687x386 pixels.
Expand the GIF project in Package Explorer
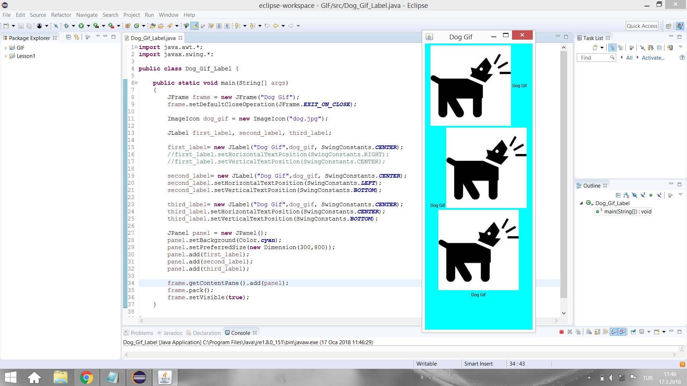(x=5, y=48)
